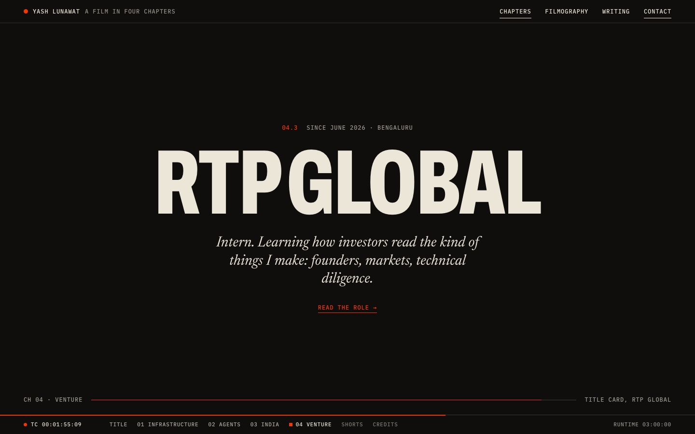Click the A Film in Four Chapters tagline
The width and height of the screenshot is (695, 434).
point(130,12)
